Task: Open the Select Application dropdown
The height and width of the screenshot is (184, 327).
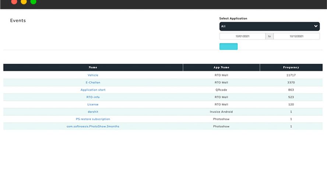Action: (269, 26)
